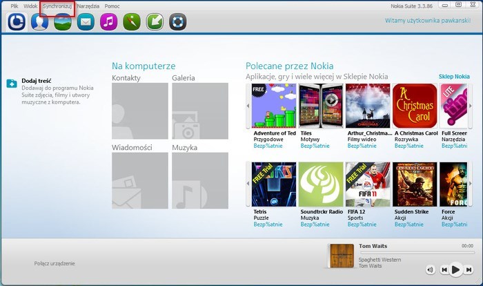Click the Sudden Strike title text
This screenshot has width=483, height=286.
[x=411, y=212]
